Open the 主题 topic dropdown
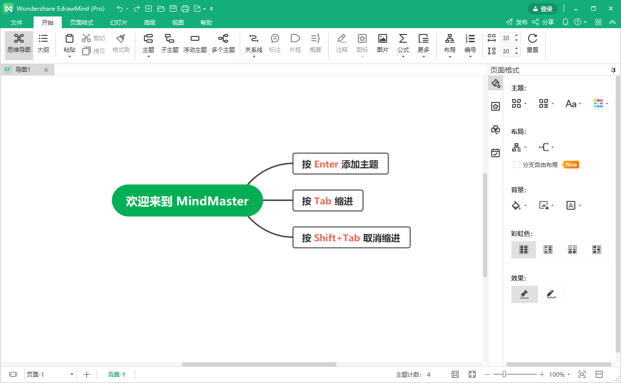This screenshot has width=621, height=383. point(148,43)
